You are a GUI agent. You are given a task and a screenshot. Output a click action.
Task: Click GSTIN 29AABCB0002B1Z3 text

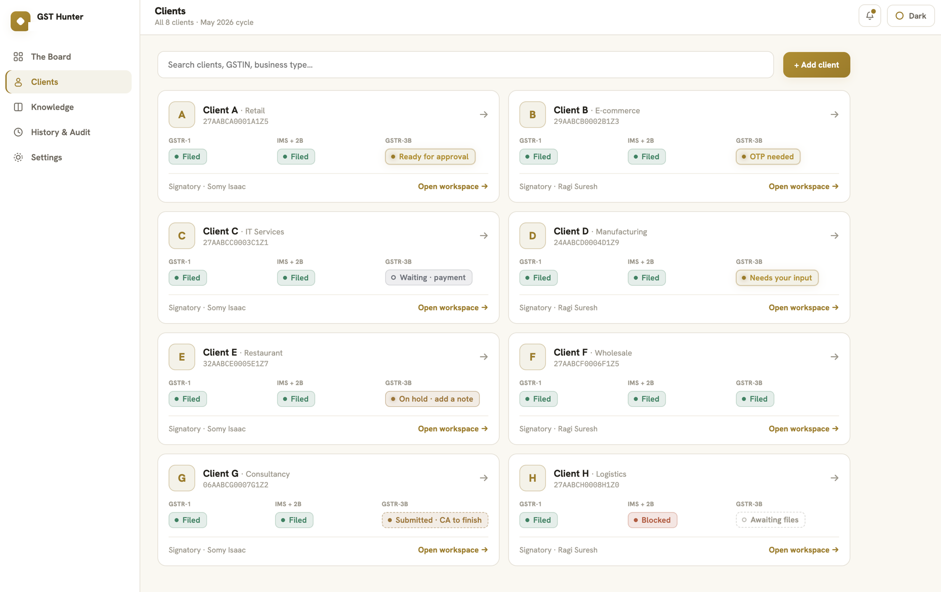pyautogui.click(x=586, y=122)
